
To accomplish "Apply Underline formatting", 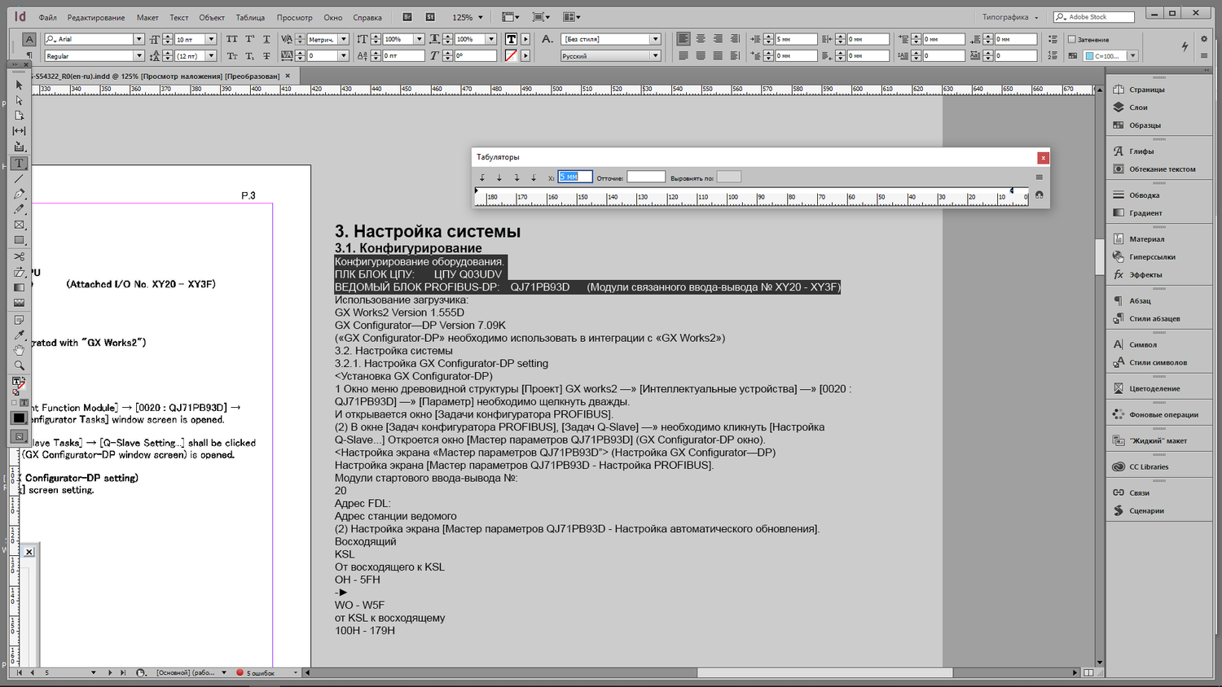I will [x=266, y=39].
